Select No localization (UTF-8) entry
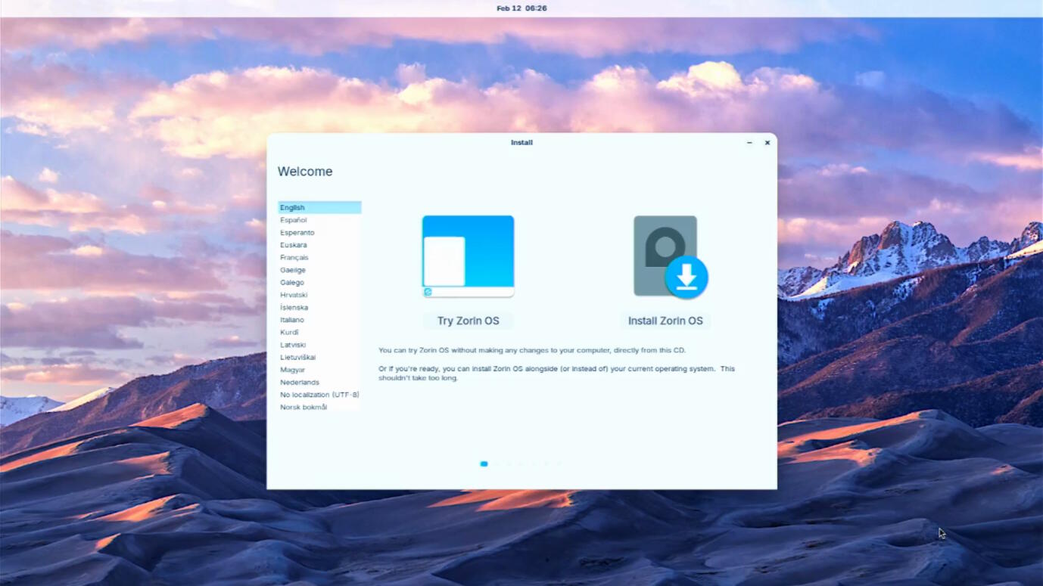This screenshot has width=1043, height=586. point(319,395)
